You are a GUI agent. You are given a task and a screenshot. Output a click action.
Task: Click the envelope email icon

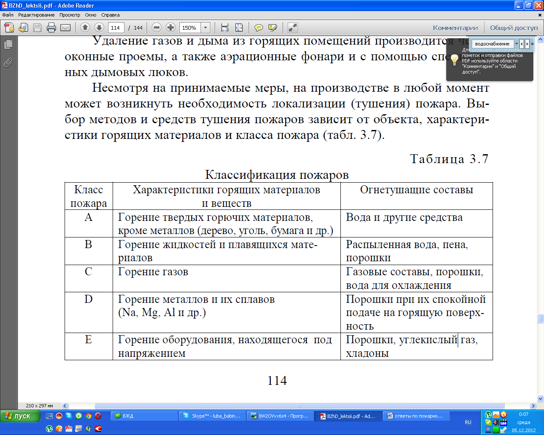[x=65, y=28]
